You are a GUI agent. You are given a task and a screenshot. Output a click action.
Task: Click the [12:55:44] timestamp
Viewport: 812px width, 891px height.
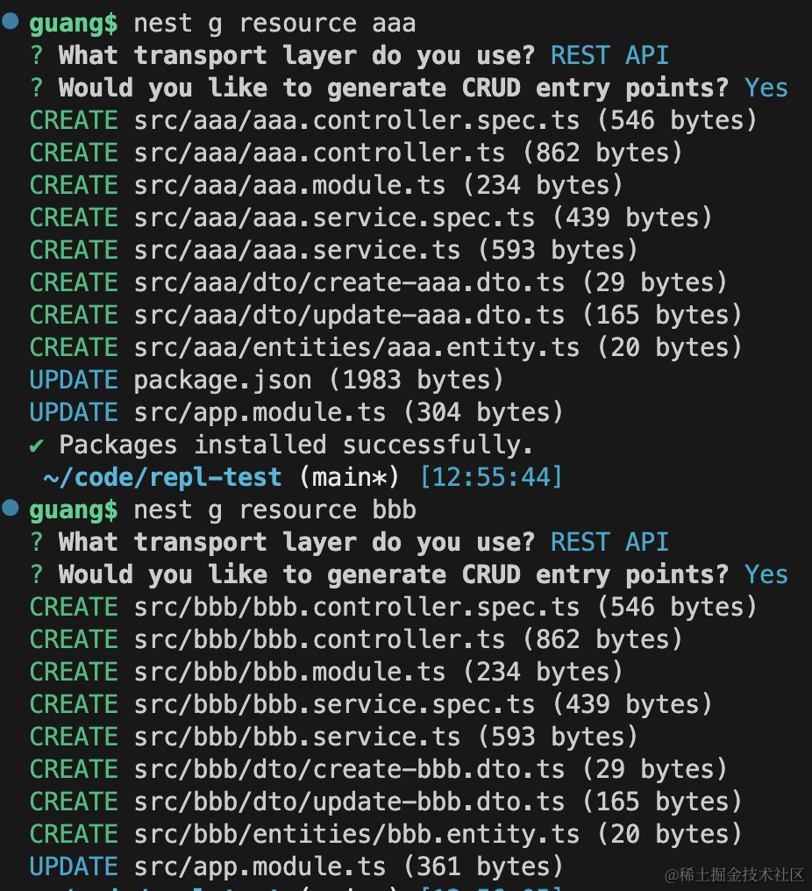491,477
